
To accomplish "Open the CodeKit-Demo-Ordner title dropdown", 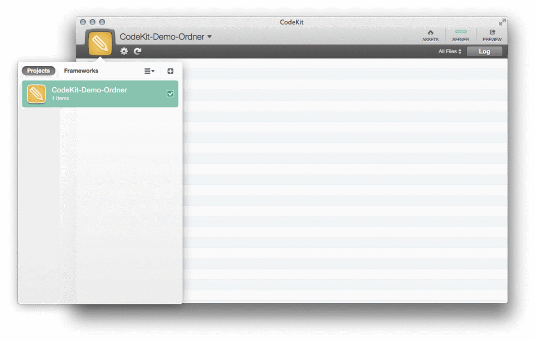I will tap(209, 37).
